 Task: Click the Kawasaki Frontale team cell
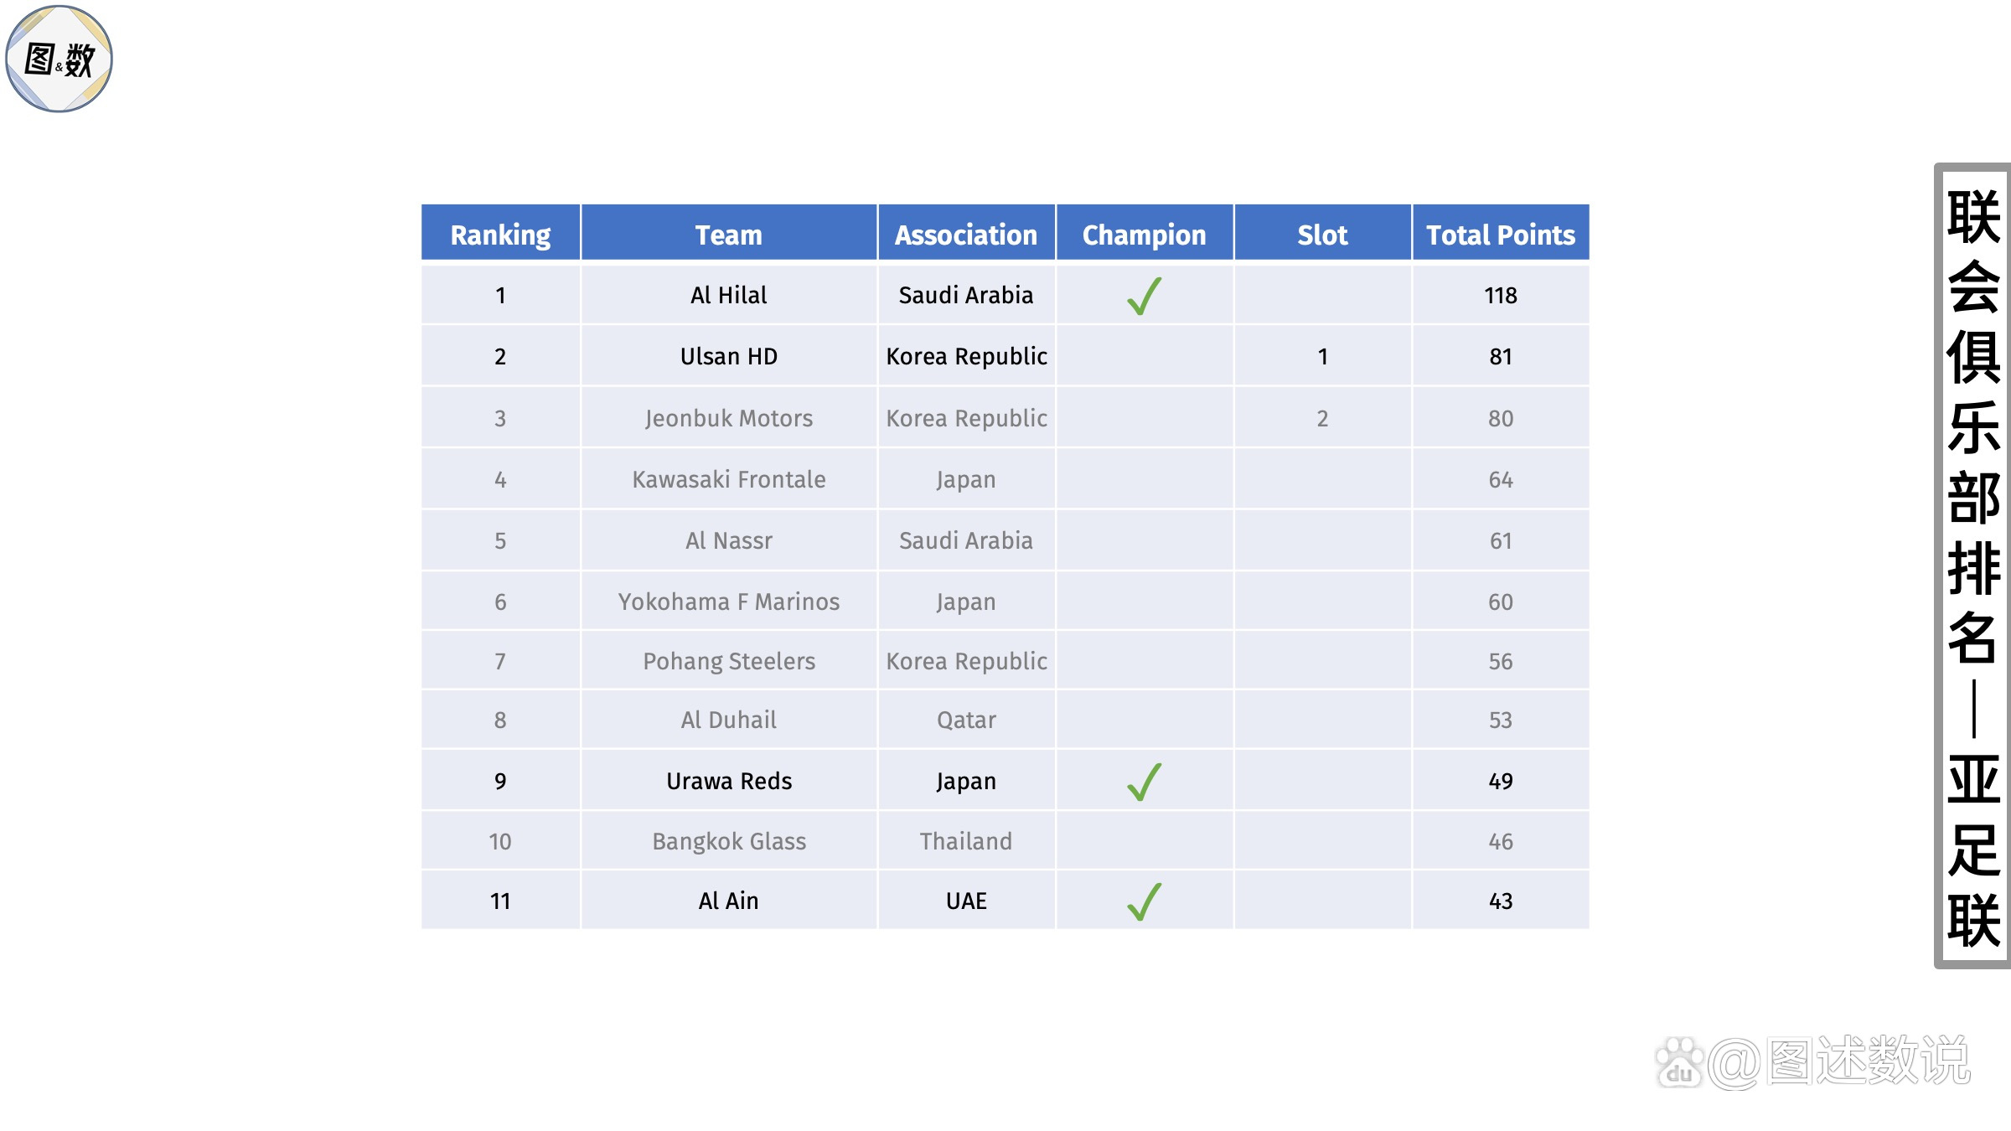coord(729,479)
